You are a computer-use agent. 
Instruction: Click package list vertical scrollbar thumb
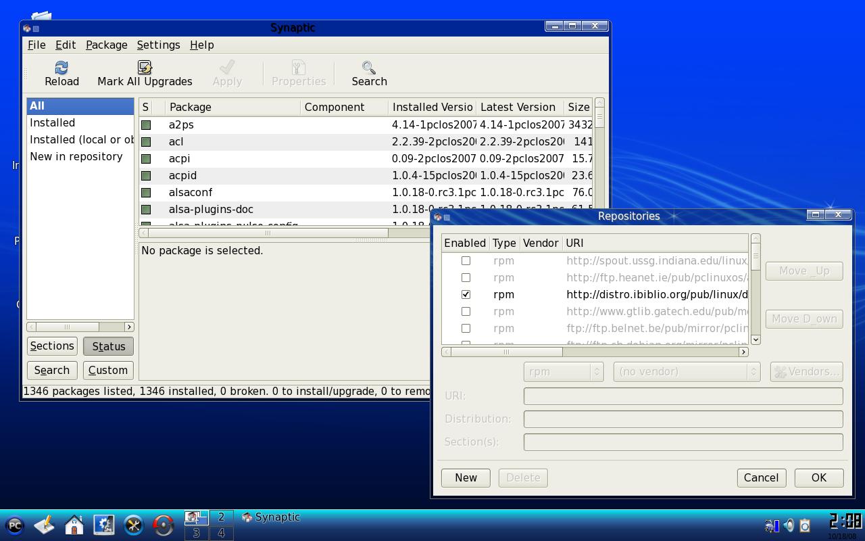click(x=599, y=117)
